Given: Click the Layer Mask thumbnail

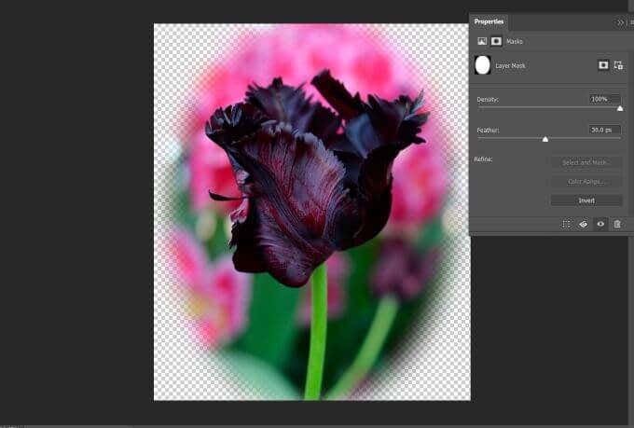Looking at the screenshot, I should 483,65.
